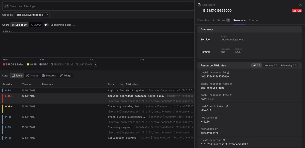Close the log record panel
Screen dimensions: 305x148
[300, 5]
